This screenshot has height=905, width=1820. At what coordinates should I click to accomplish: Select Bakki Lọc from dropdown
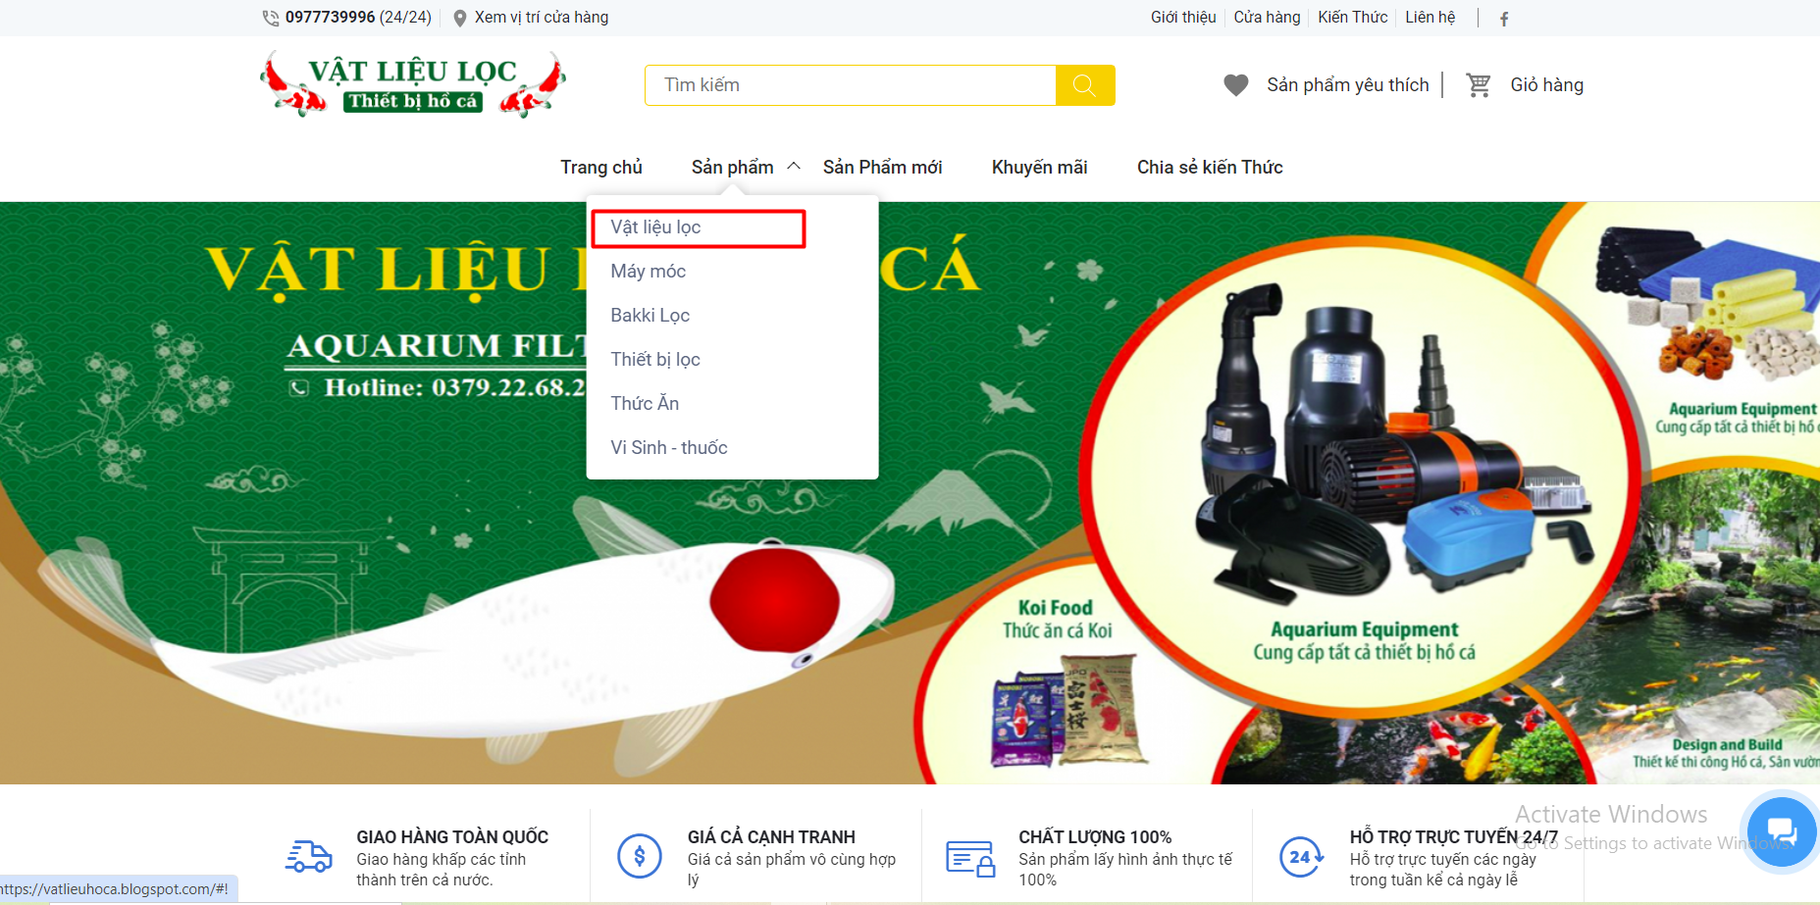click(x=650, y=316)
